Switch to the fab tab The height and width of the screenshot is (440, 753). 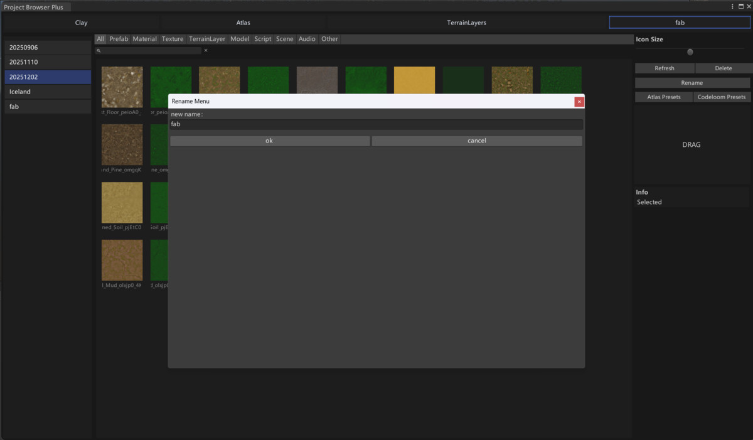(680, 23)
